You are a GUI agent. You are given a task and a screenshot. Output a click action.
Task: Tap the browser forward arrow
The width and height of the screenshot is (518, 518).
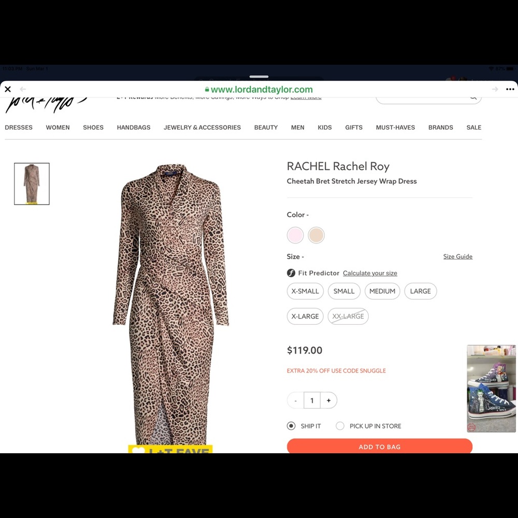coord(495,89)
